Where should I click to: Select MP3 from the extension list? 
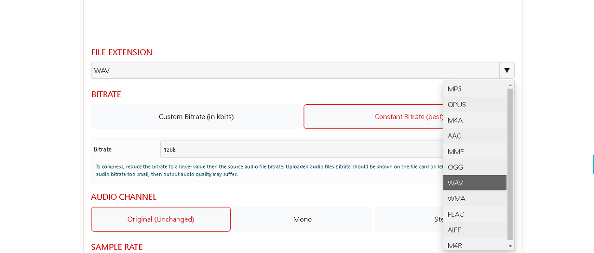point(474,89)
